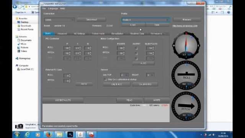Click the Java application taskbar icon
Screen dimensions: 245x138
coord(81,135)
